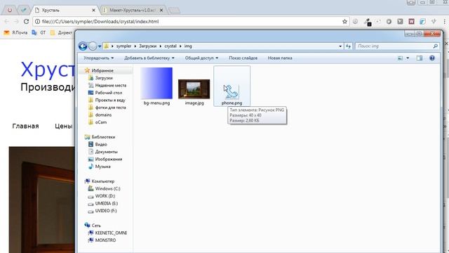Open recent locations dropdown beside Forward arrow
The image size is (449, 253).
[100, 46]
